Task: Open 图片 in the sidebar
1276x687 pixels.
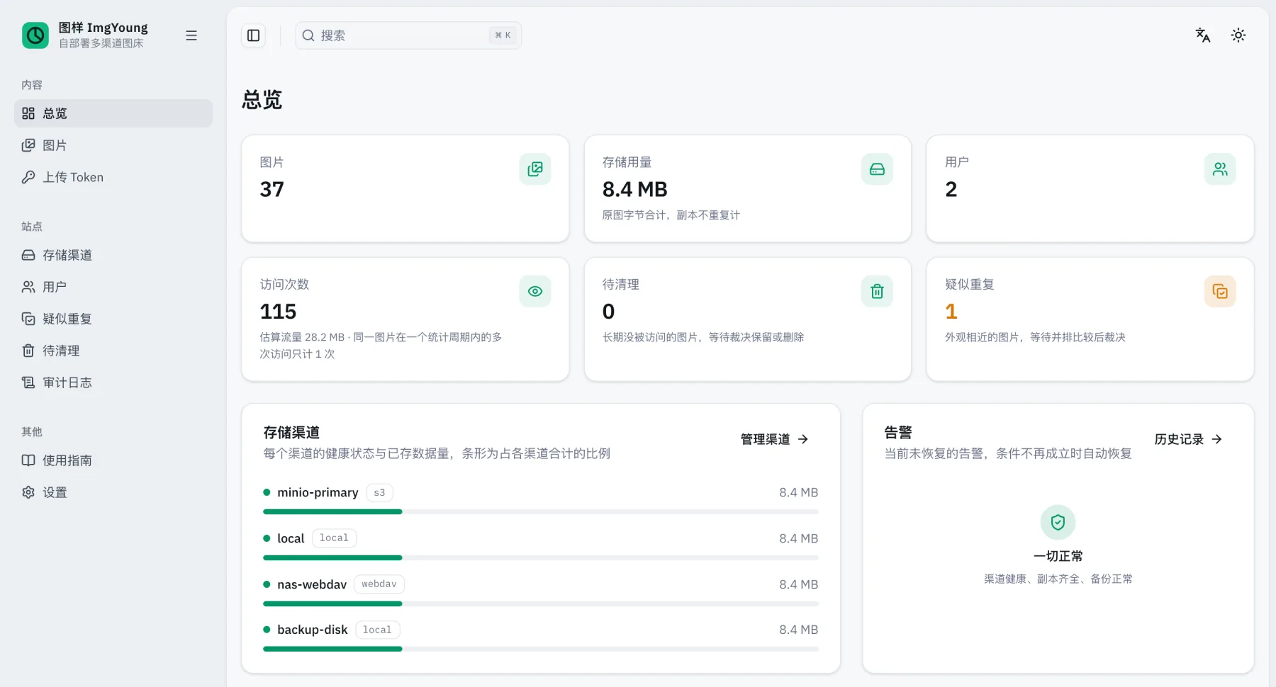Action: pyautogui.click(x=113, y=145)
